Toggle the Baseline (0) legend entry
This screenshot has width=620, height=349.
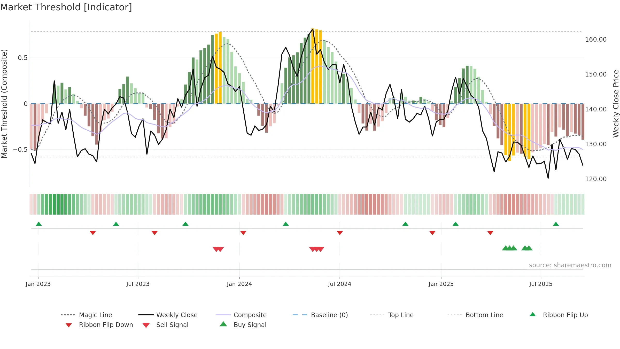(x=320, y=315)
